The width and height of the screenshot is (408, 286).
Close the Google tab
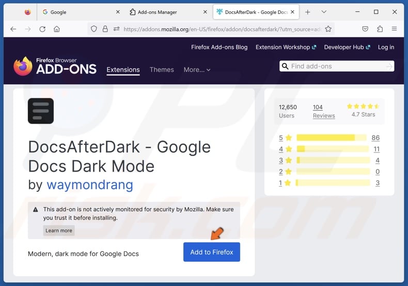pyautogui.click(x=118, y=12)
